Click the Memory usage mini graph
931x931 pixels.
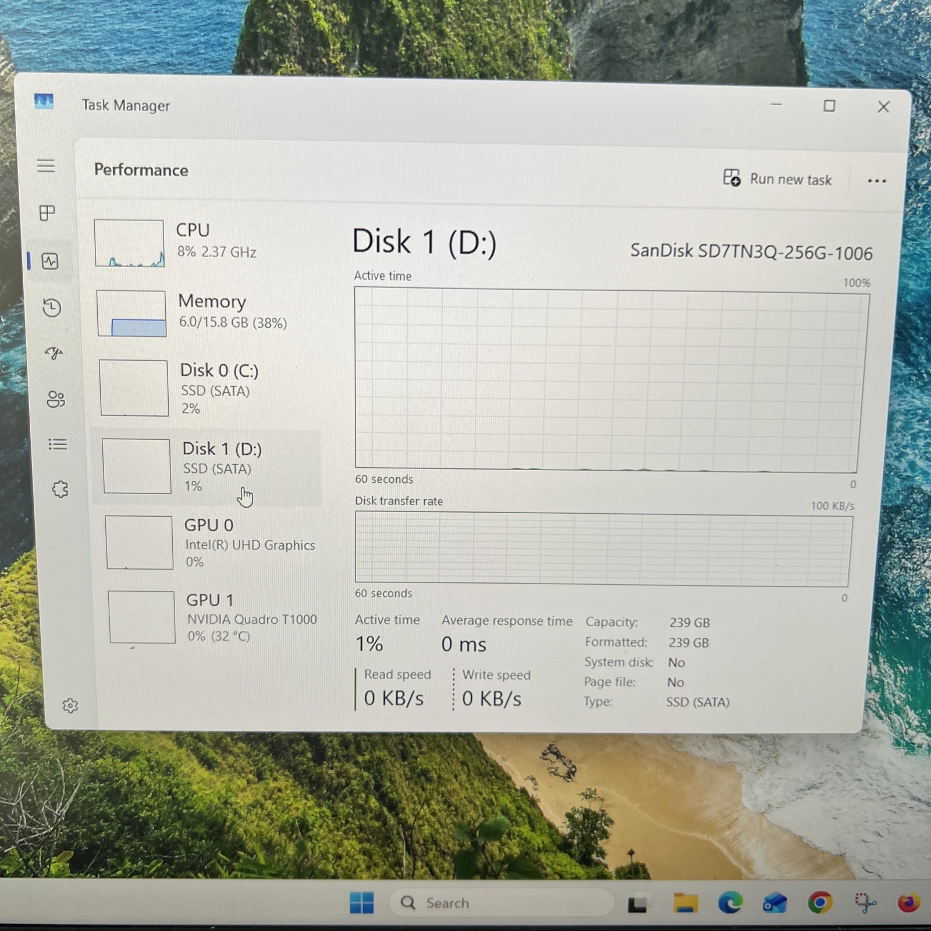point(132,314)
